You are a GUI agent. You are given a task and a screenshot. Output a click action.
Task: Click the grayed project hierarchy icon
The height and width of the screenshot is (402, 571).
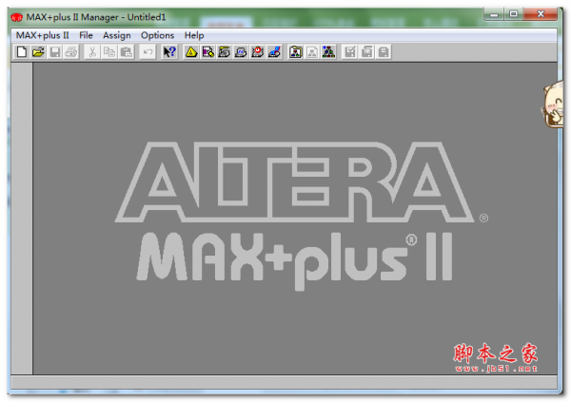coord(312,52)
